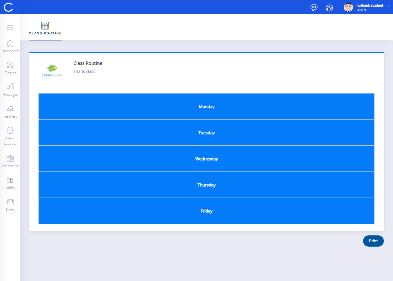Click the globe language icon

click(329, 8)
